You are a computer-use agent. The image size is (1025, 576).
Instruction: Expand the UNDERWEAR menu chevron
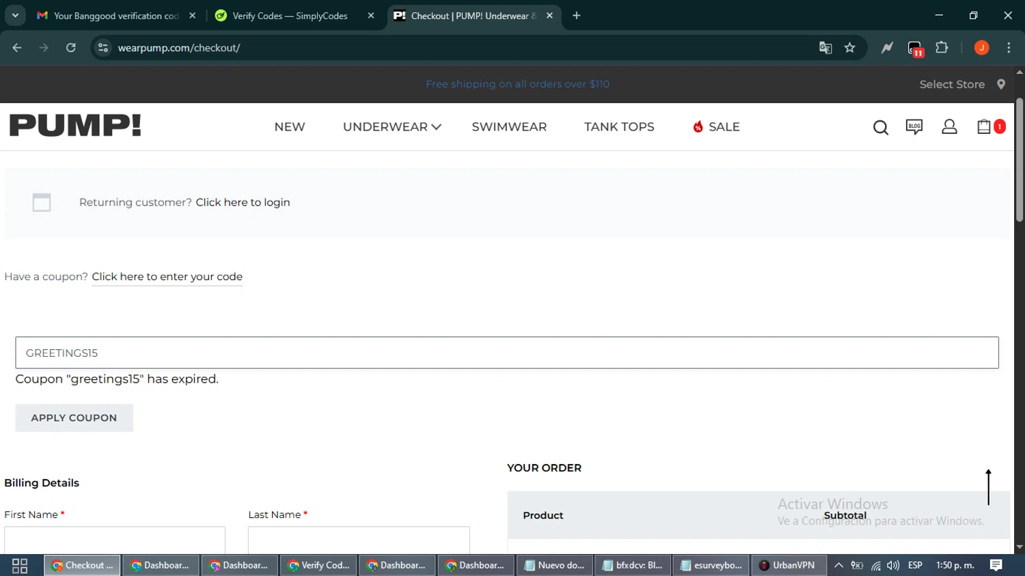[436, 127]
